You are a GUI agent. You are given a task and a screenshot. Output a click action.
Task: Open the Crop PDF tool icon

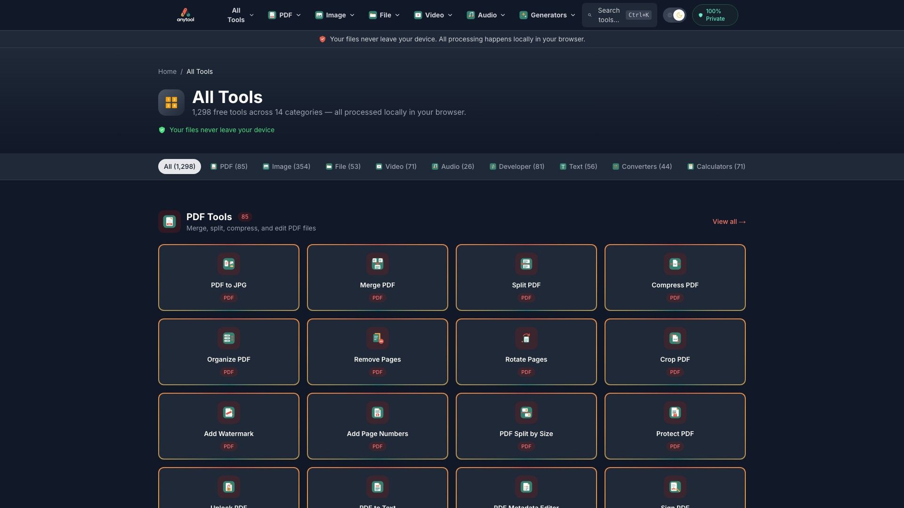click(675, 338)
